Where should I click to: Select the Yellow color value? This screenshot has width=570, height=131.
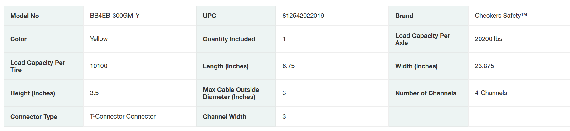tap(99, 39)
